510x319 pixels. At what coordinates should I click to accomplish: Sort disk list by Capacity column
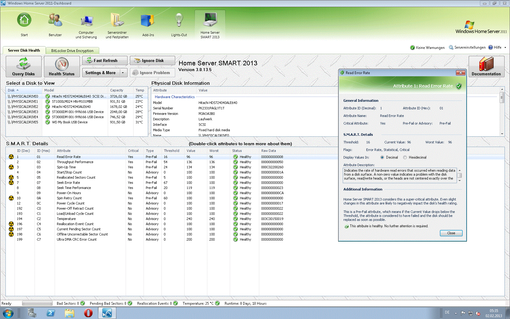[121, 90]
